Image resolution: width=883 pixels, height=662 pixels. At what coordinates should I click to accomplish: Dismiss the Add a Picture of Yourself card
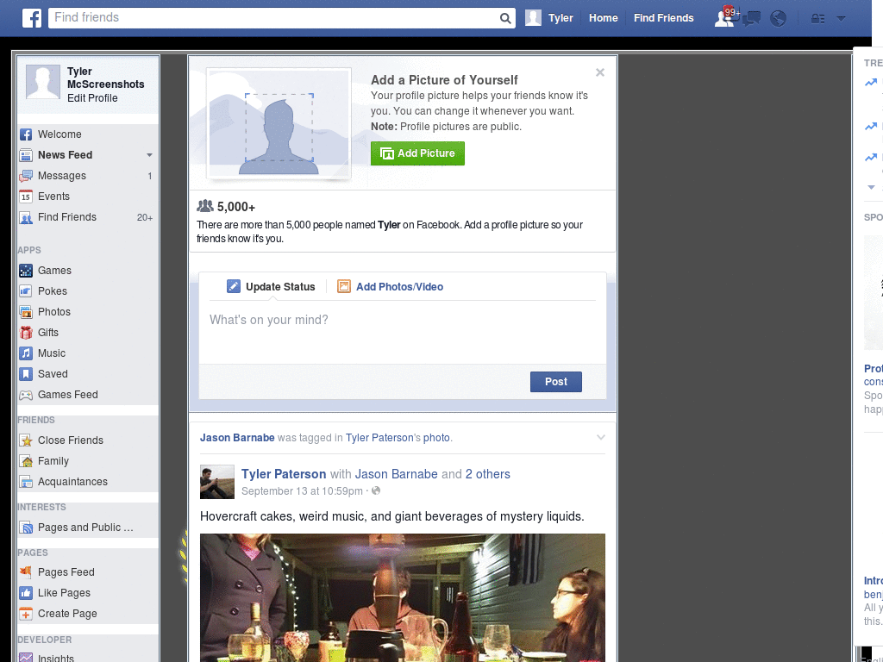(600, 72)
